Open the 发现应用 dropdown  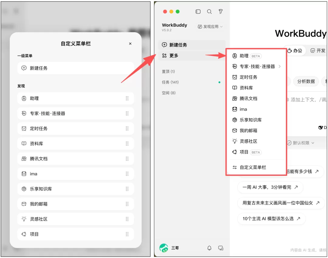pos(210,26)
